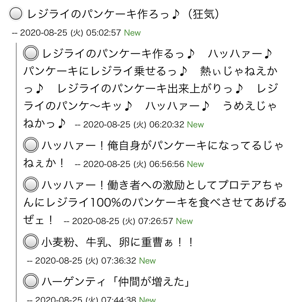Click the New tag next to 06:56:56
Screen dimensions: 297x302
195,164
